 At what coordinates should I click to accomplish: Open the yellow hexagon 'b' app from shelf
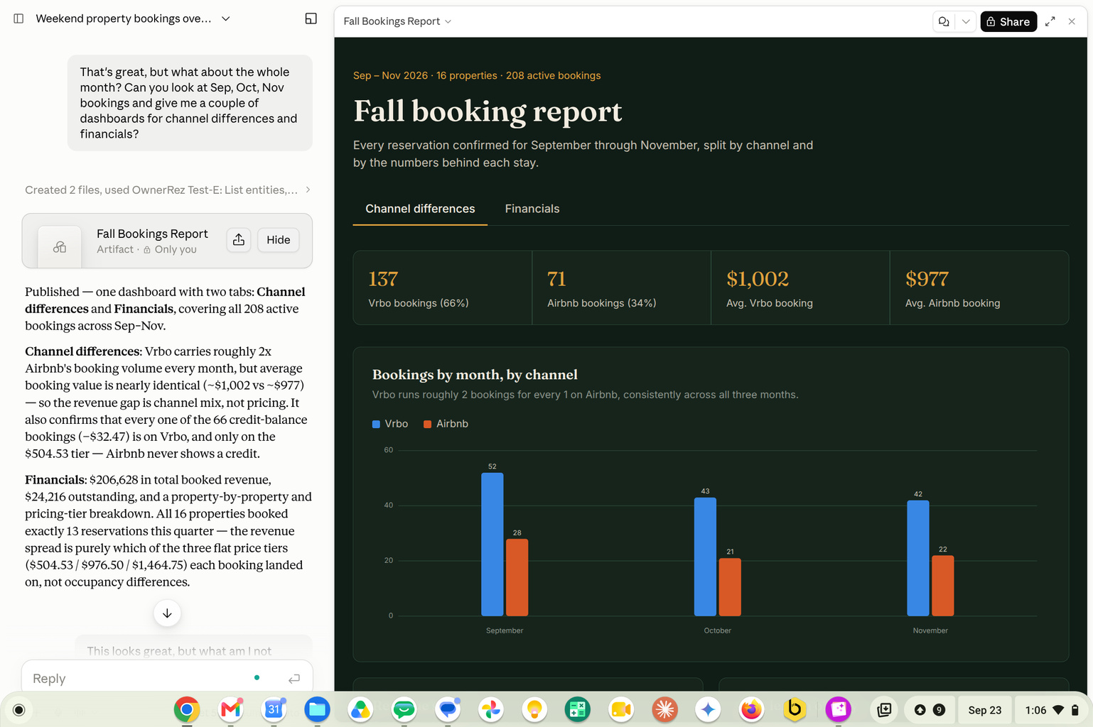tap(795, 709)
